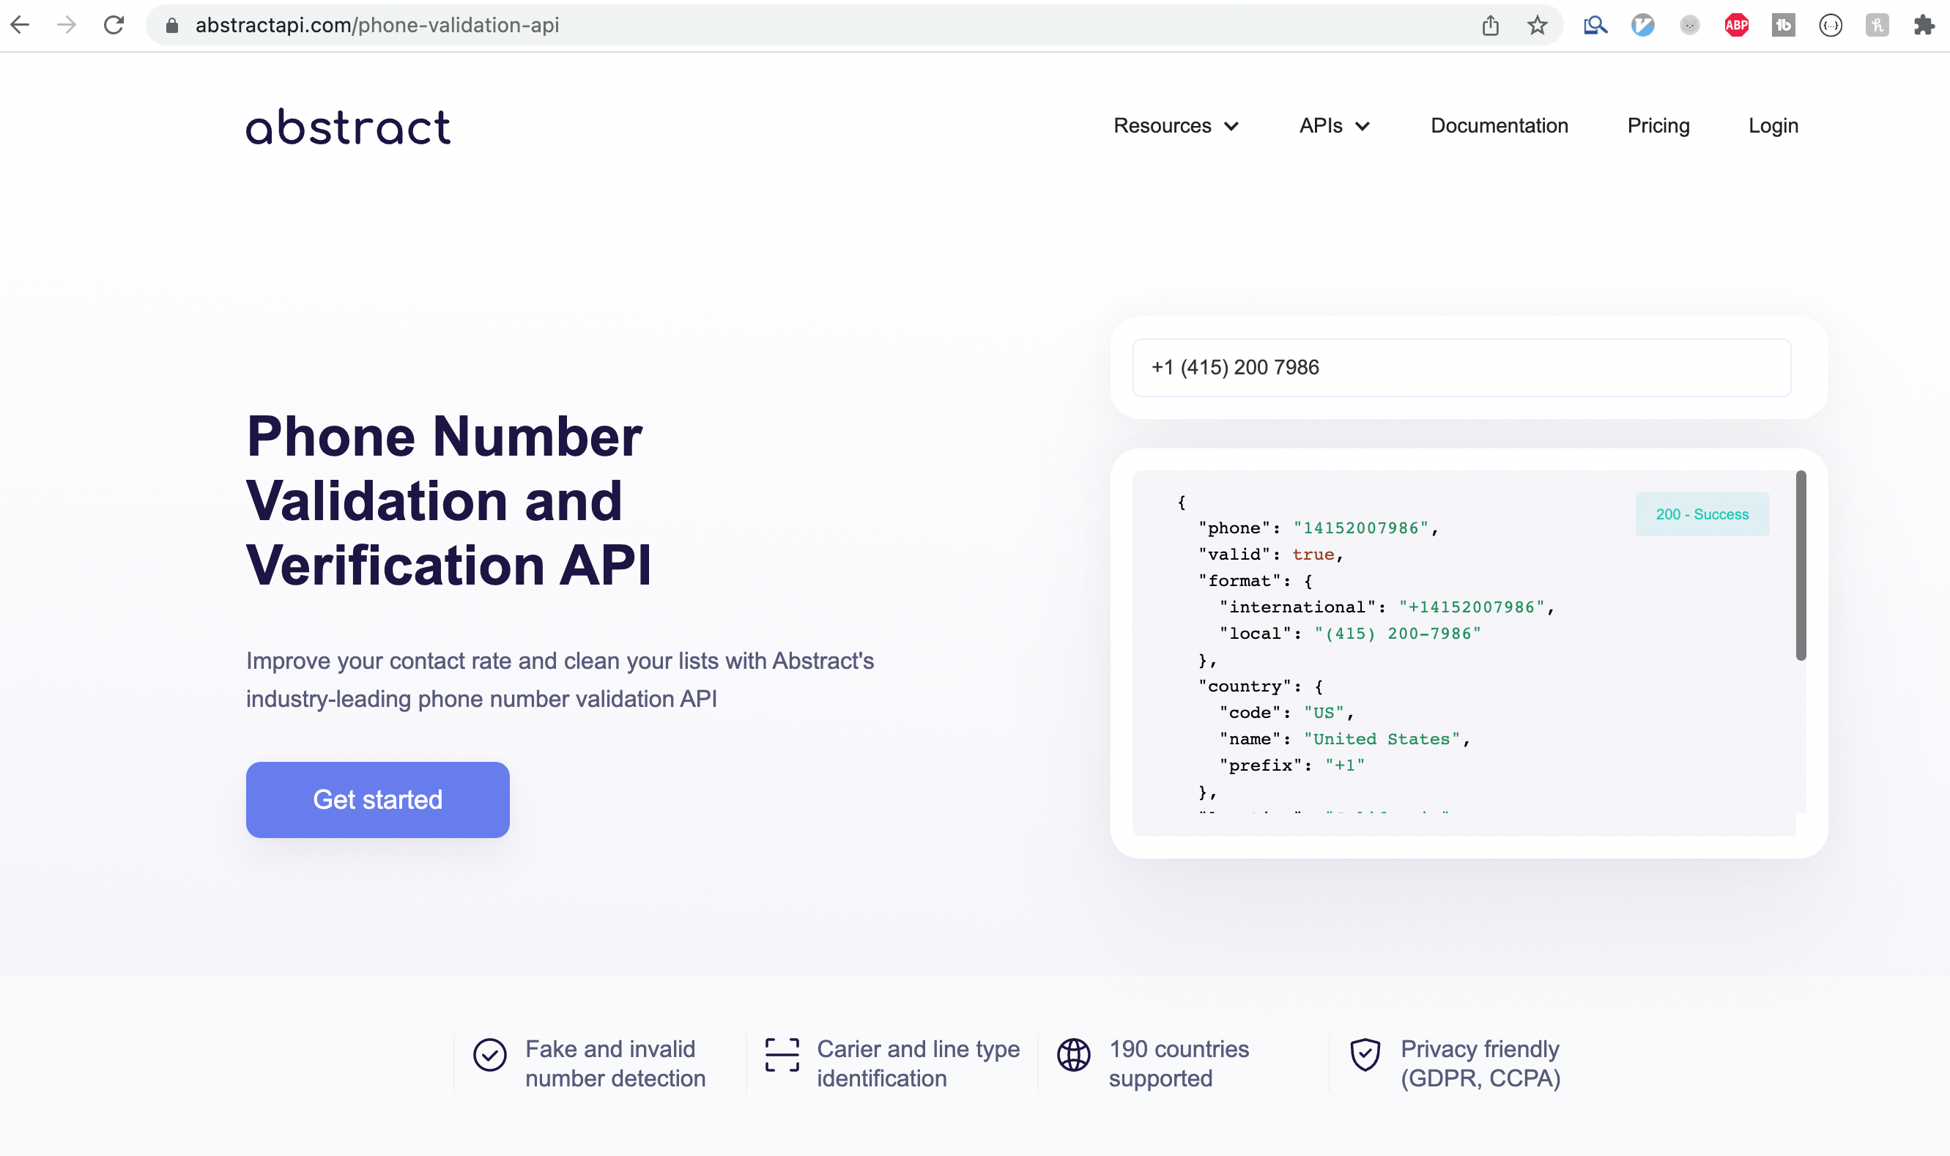Click the share icon in address bar
Screen dimensions: 1950x1156
click(1491, 24)
